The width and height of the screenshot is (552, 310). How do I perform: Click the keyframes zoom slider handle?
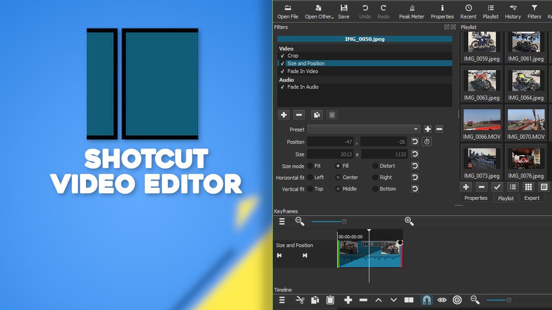344,221
